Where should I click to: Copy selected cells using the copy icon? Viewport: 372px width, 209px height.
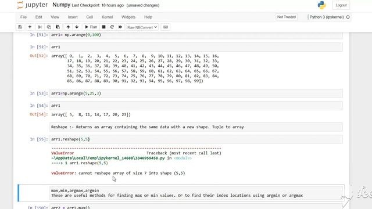(49, 27)
